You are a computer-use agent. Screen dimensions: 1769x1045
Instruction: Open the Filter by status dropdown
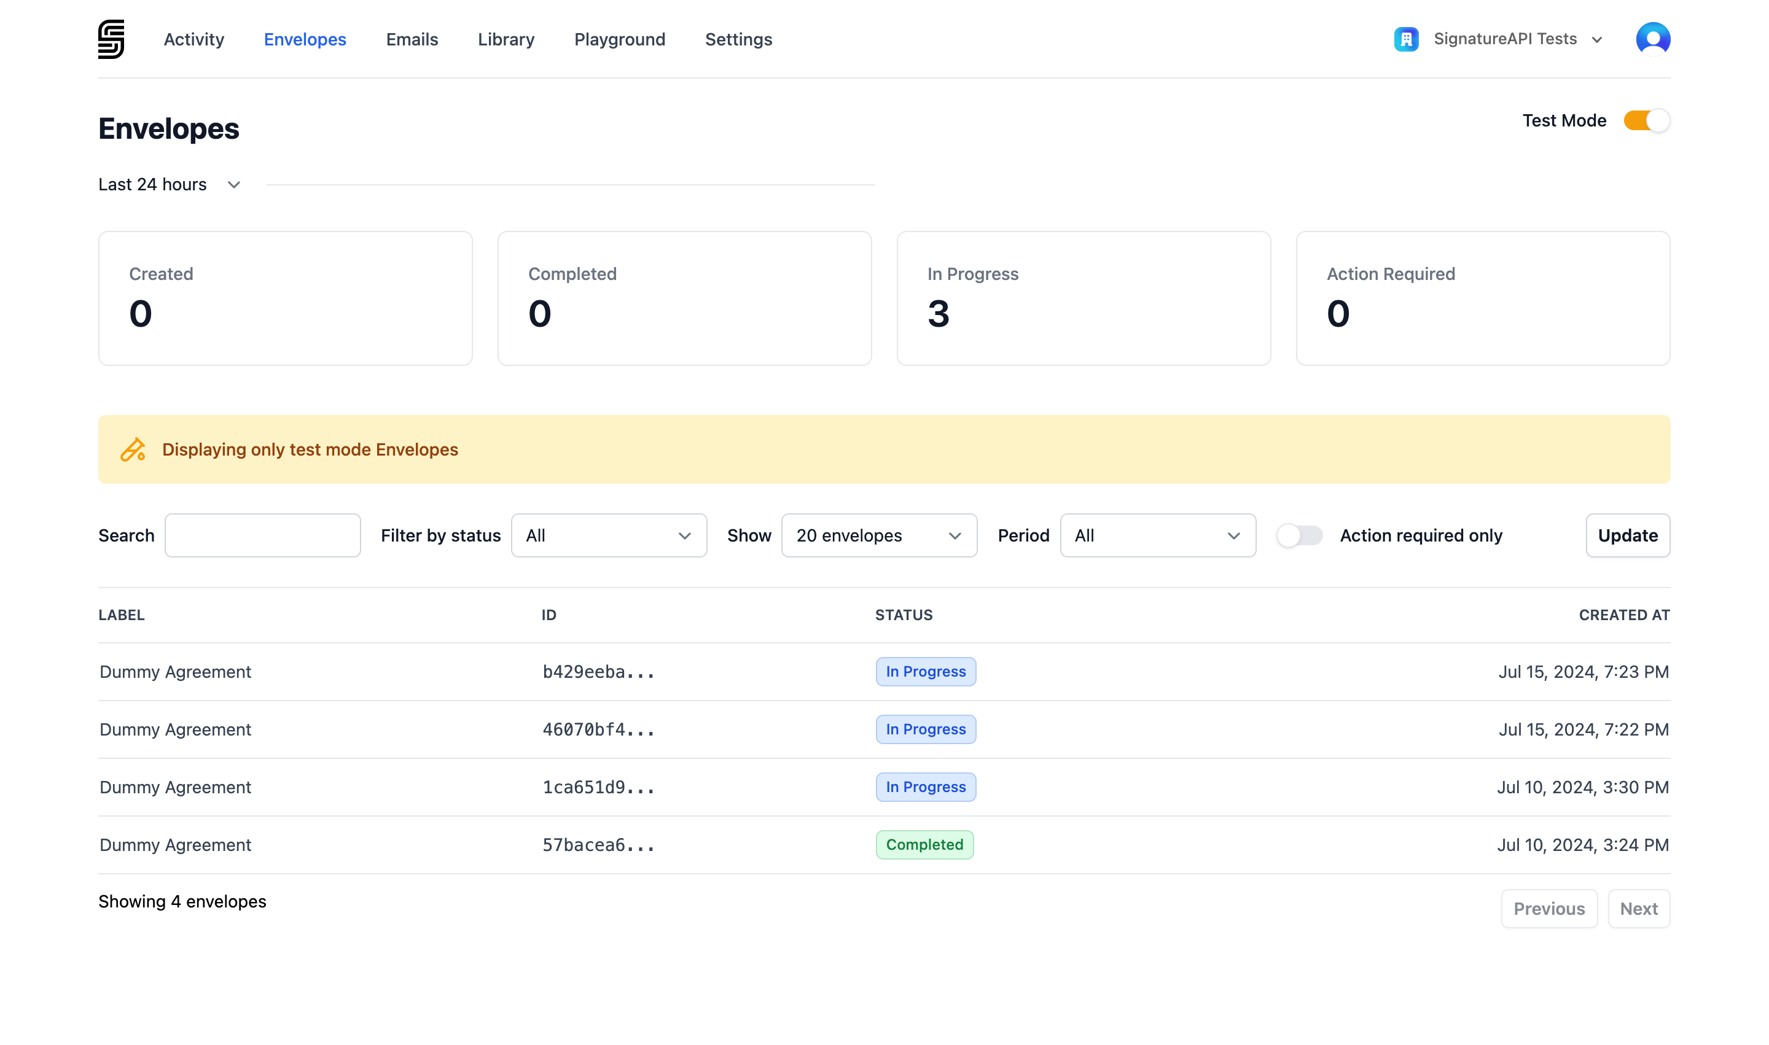(609, 536)
